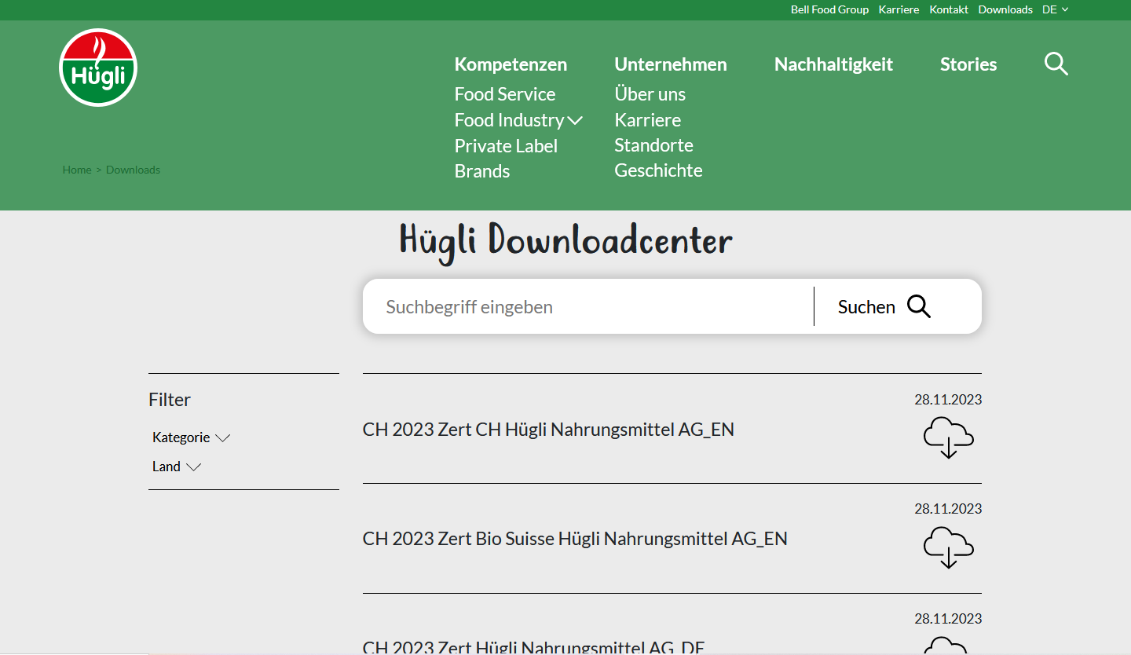
Task: Open the Private Label page
Action: point(506,146)
